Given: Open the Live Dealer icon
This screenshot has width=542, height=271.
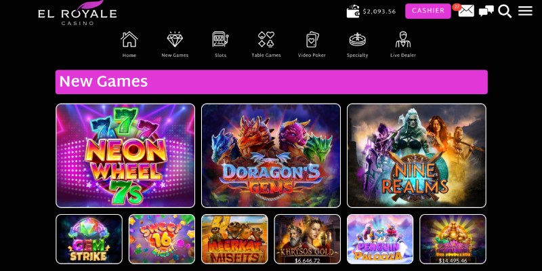Looking at the screenshot, I should (403, 39).
